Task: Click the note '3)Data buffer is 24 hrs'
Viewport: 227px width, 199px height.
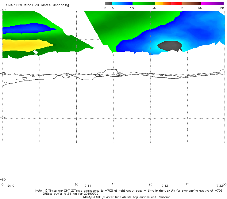Action: [71, 194]
